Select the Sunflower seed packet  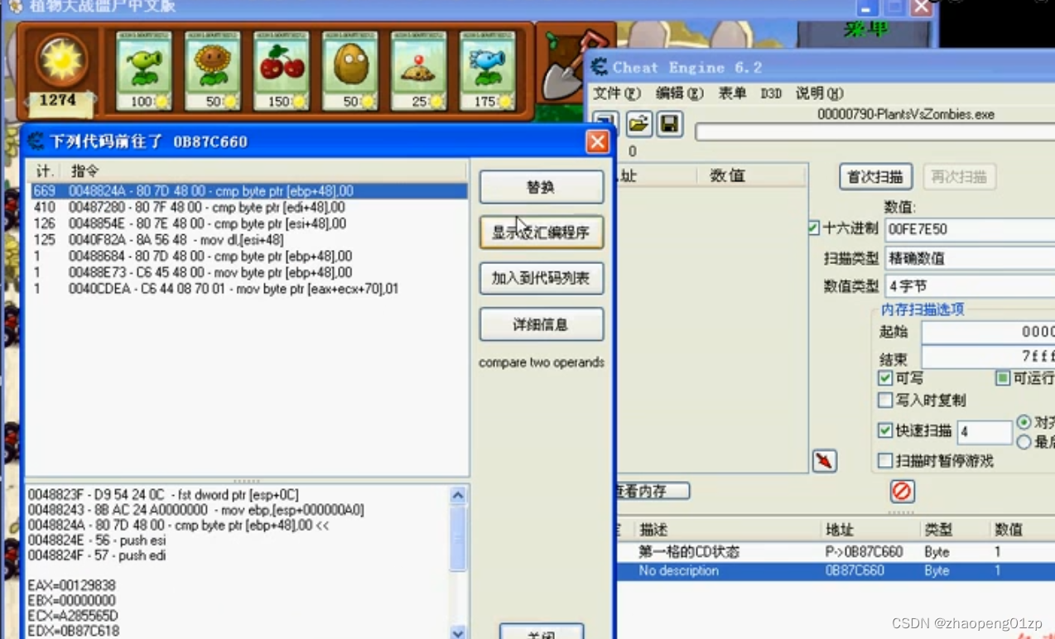pyautogui.click(x=213, y=71)
